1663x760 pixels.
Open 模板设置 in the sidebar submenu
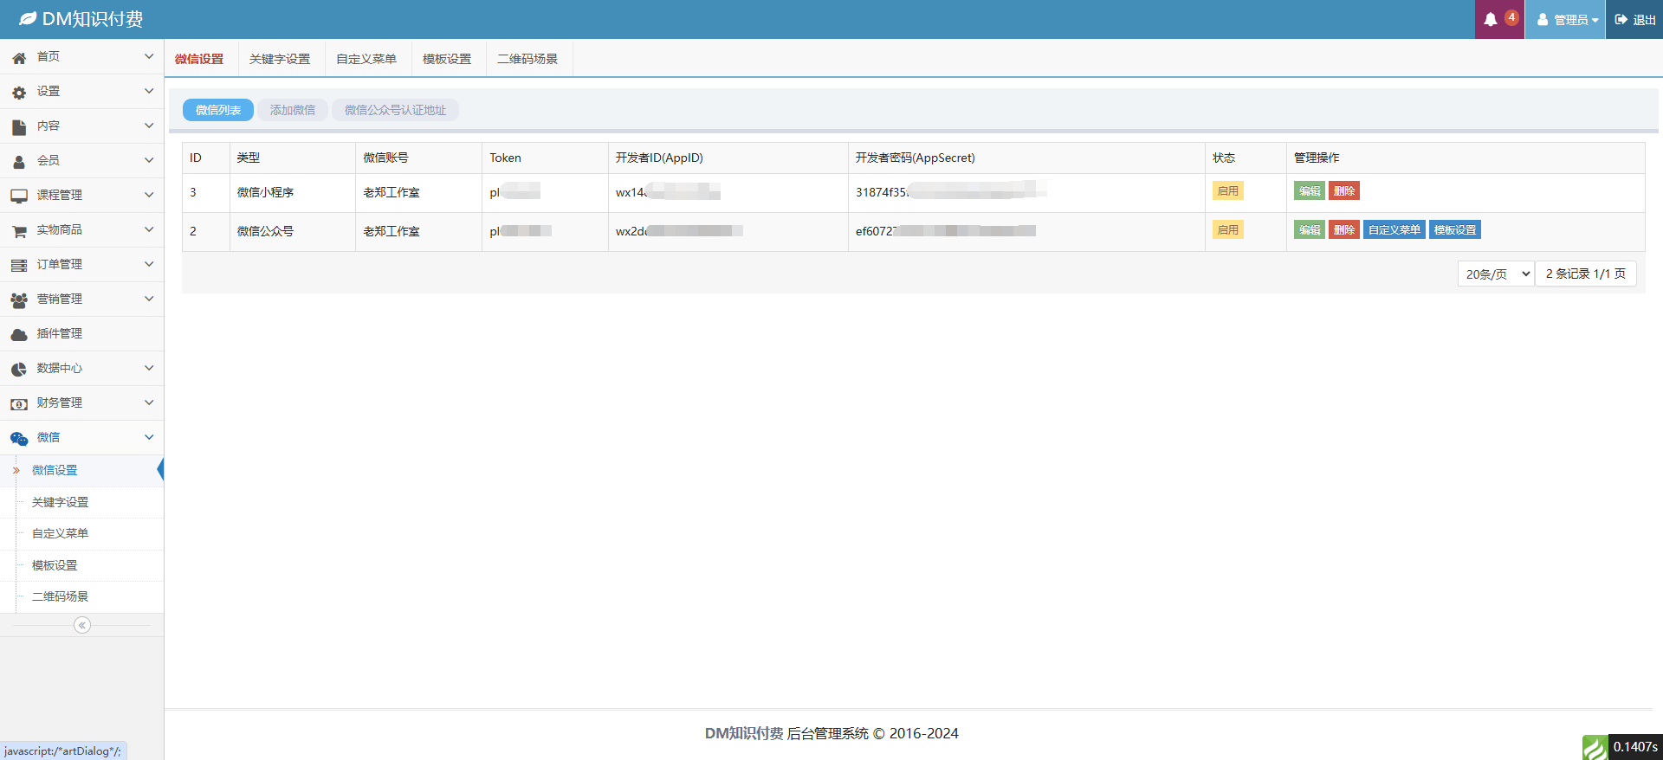[x=55, y=565]
